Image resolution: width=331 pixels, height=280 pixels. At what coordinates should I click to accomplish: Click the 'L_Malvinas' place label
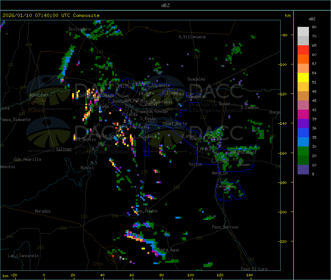(145, 137)
